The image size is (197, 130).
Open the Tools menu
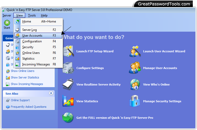pyautogui.click(x=32, y=15)
